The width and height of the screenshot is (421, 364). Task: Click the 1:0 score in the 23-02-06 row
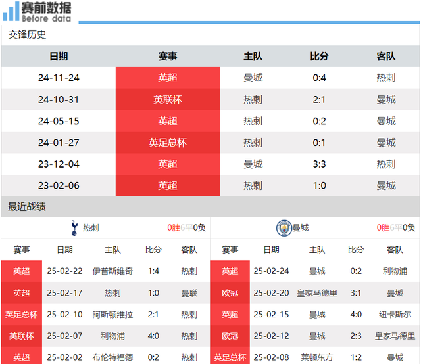tap(320, 185)
